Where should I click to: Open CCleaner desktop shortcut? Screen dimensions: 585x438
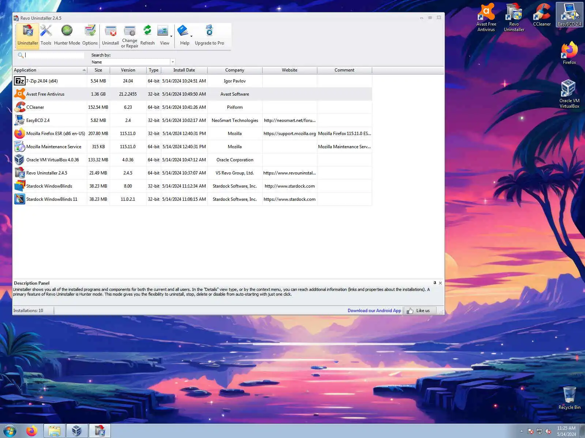pos(542,15)
